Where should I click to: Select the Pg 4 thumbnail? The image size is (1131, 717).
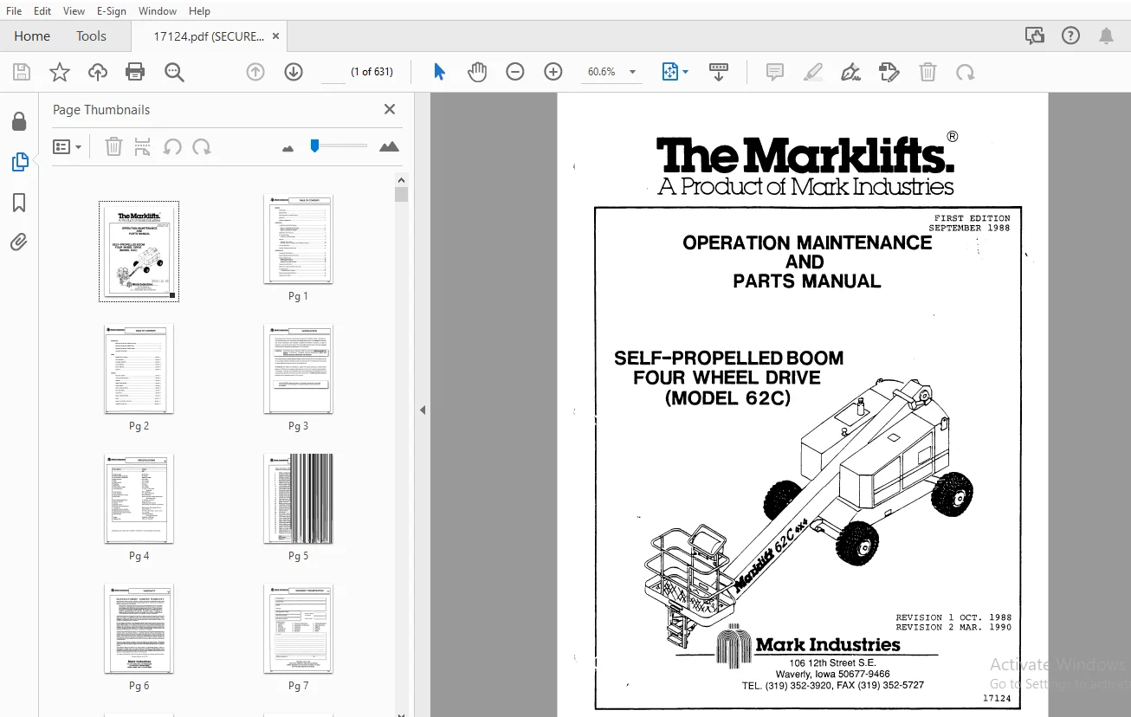click(x=139, y=499)
